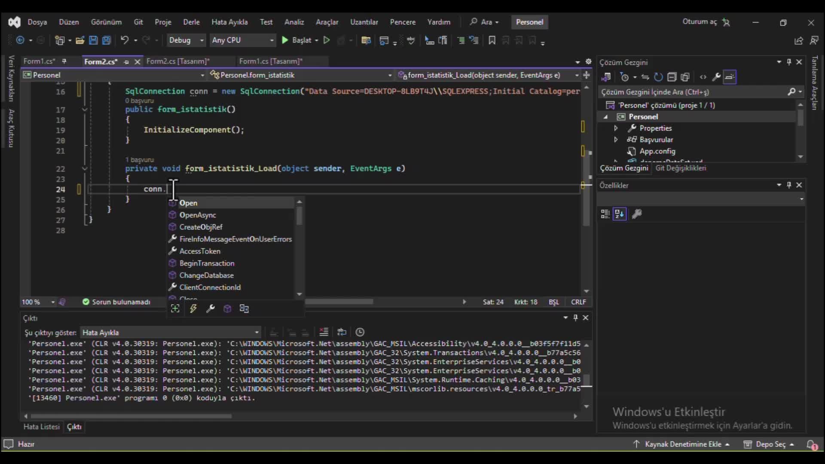Click sync with active document icon

coord(645,77)
